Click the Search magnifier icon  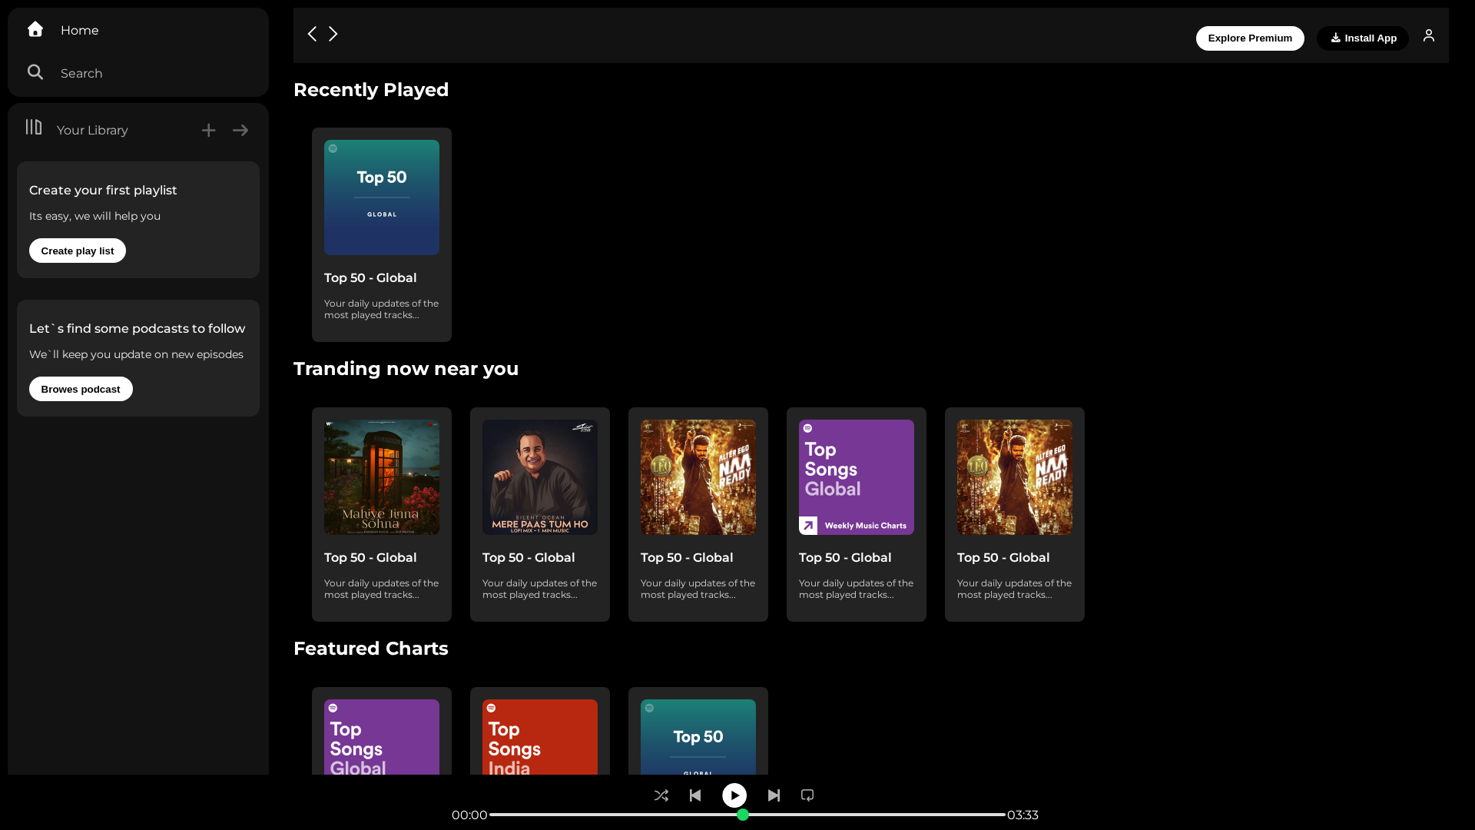click(x=35, y=72)
